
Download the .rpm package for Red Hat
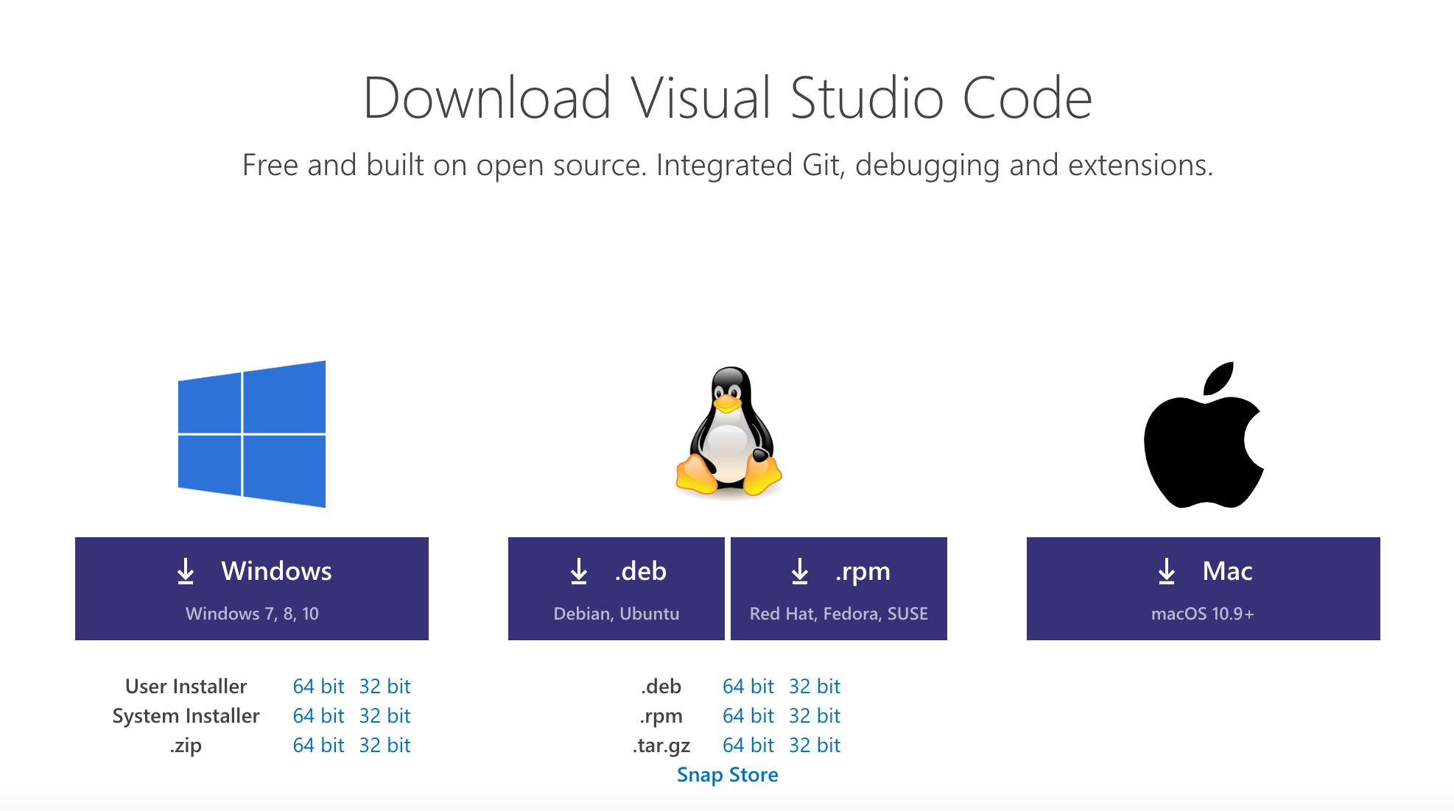[839, 589]
